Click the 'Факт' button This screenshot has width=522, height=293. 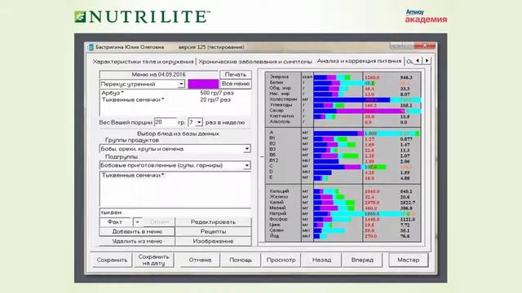115,222
